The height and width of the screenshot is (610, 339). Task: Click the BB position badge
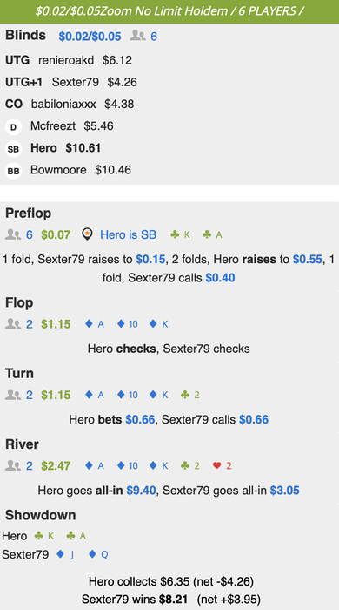coord(13,171)
